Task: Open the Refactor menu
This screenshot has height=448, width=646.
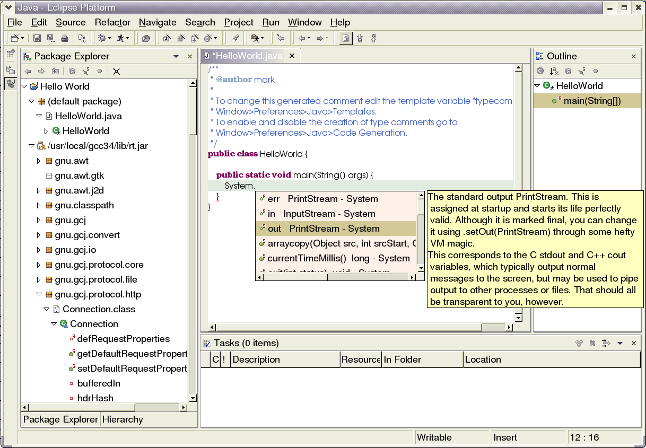Action: [112, 22]
